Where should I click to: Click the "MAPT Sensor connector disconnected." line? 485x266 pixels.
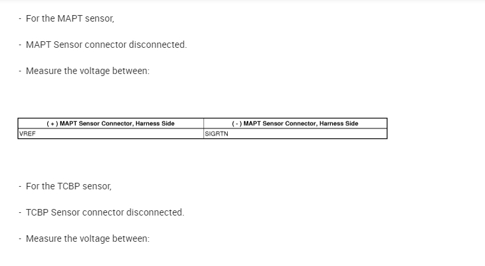[106, 45]
